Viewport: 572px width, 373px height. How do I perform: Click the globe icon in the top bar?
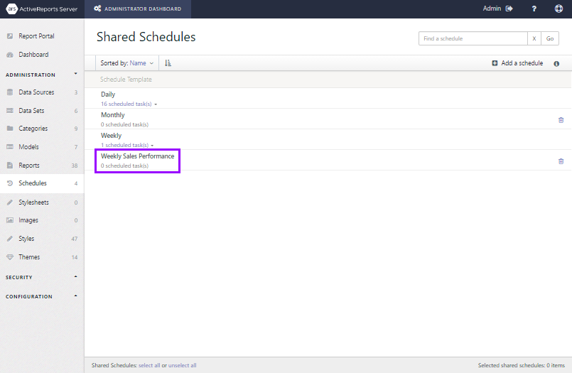pos(558,9)
